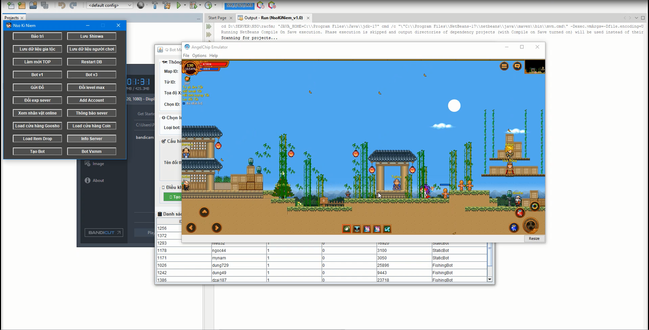Select the Output Run NsoKiNiem tab
Viewport: 649px width, 330px height.
point(273,18)
